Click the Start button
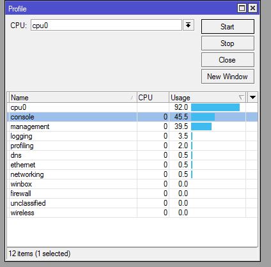The width and height of the screenshot is (271, 267). (x=228, y=27)
